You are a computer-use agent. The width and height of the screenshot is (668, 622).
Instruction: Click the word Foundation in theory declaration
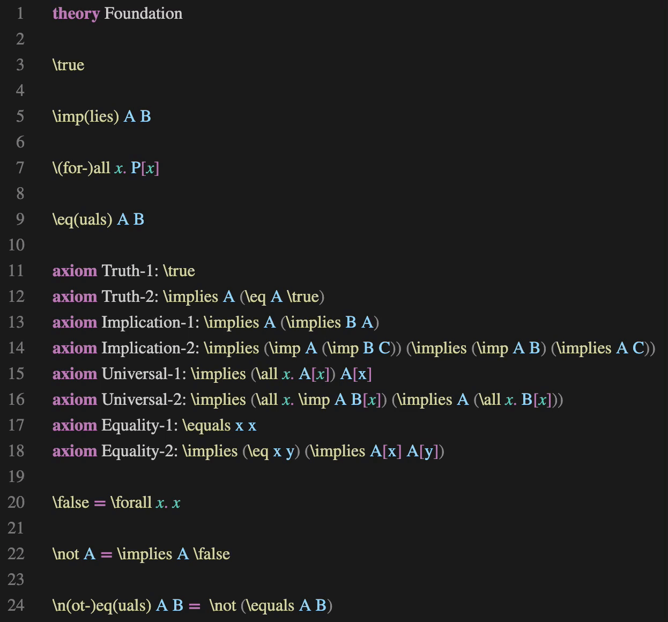[143, 13]
